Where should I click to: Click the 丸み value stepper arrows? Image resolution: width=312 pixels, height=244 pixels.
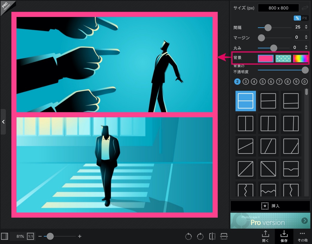coord(306,47)
